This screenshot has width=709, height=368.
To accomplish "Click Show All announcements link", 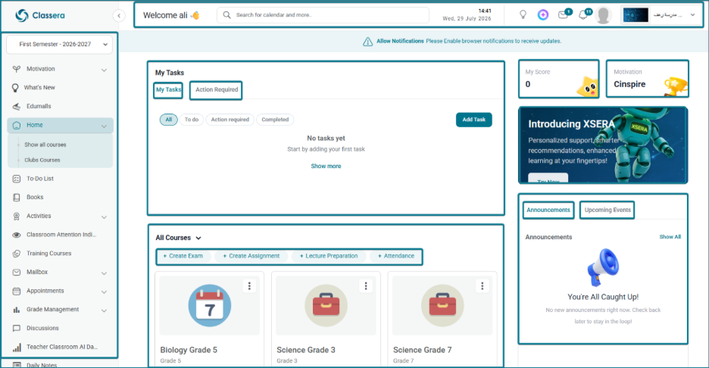I will tap(670, 237).
